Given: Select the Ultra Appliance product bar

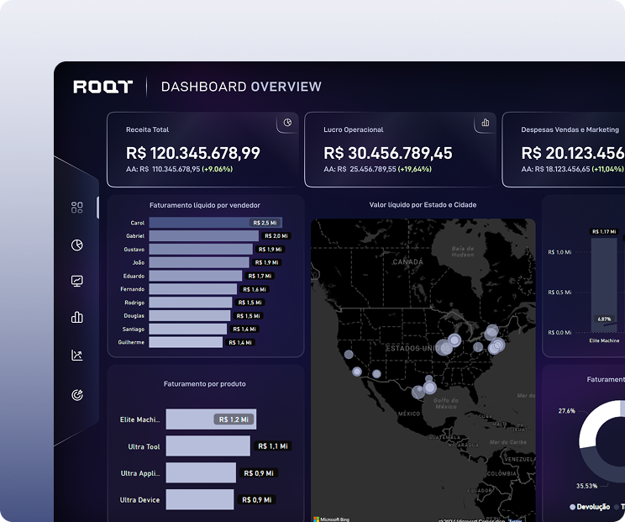Looking at the screenshot, I should coord(201,472).
